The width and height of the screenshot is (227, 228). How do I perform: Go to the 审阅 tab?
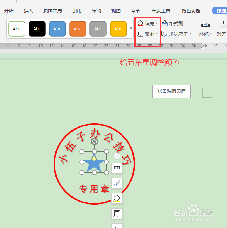click(x=97, y=11)
